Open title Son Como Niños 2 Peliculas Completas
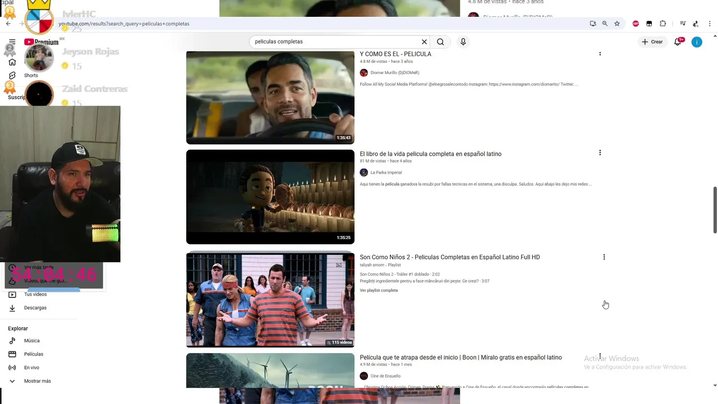Screen dimensions: 718x404 pos(450,257)
